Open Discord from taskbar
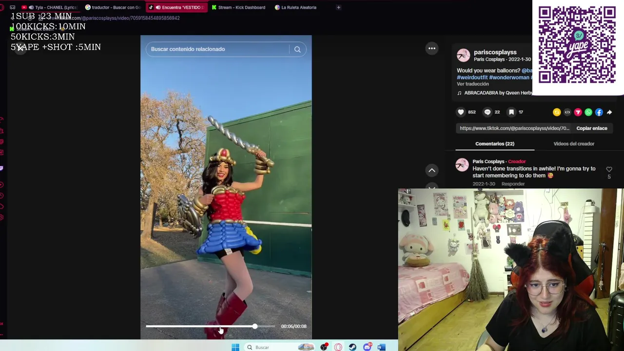Image resolution: width=624 pixels, height=351 pixels. click(367, 347)
